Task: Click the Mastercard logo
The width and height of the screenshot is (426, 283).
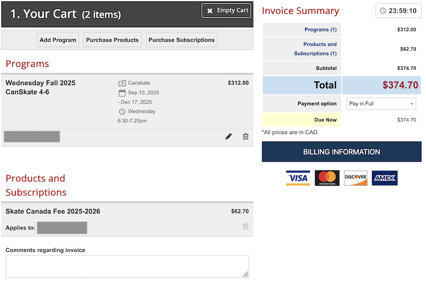Action: 327,178
